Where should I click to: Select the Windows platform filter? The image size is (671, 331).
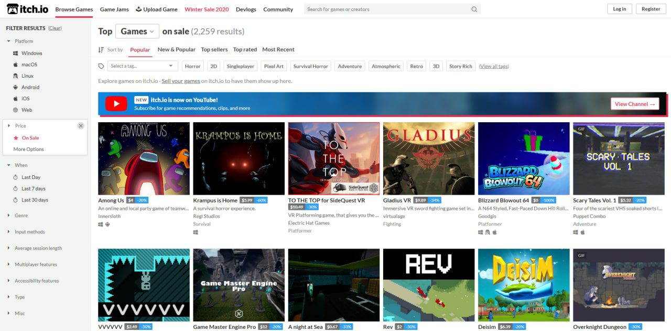point(31,53)
